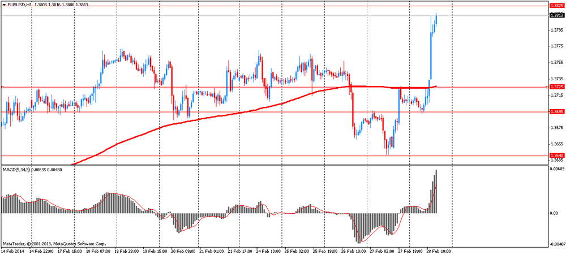Click the 28 Feb 10:00 time label
Screen dimensions: 566x255
point(439,250)
